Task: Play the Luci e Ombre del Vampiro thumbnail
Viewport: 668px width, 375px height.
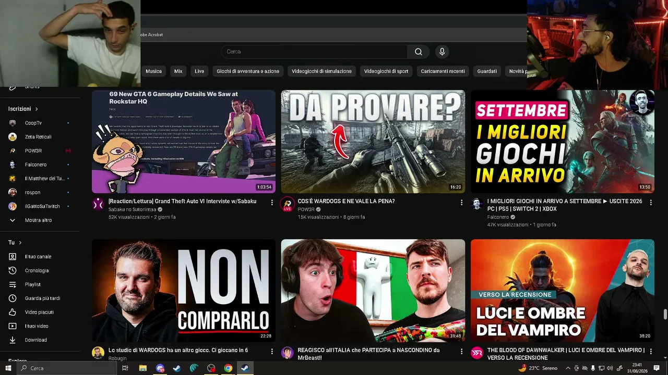Action: pyautogui.click(x=562, y=291)
